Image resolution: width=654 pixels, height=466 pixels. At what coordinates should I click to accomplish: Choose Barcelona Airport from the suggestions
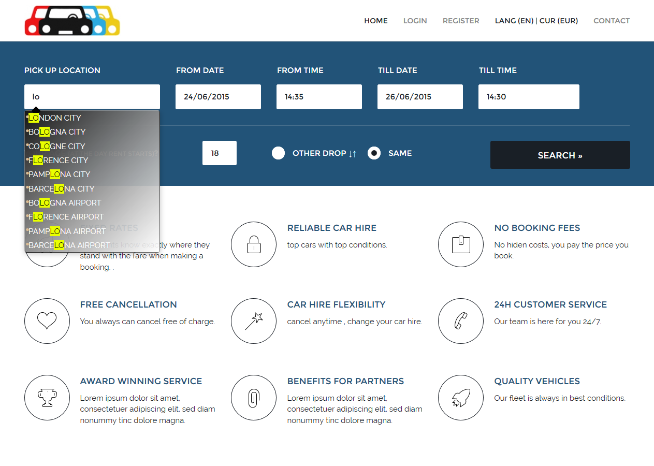click(92, 245)
